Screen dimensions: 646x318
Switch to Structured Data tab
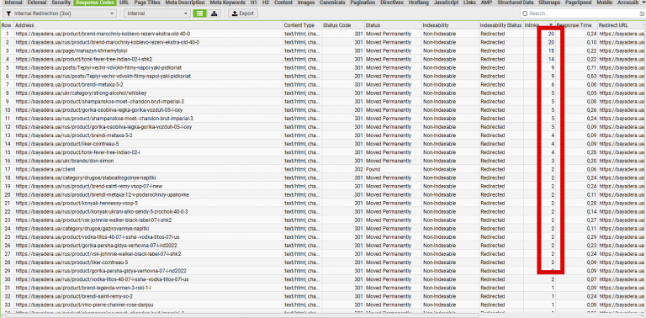point(516,3)
